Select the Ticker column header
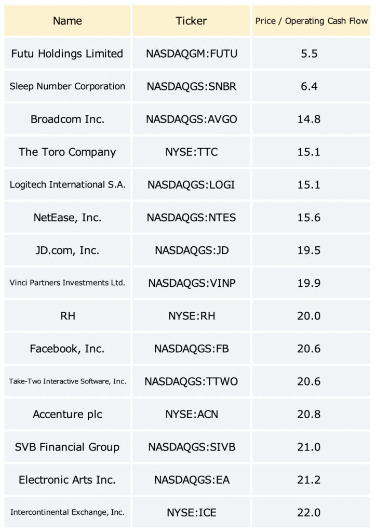Image resolution: width=376 pixels, height=532 pixels. coord(191,21)
